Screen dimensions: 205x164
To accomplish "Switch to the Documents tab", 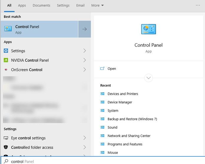I will point(42,5).
